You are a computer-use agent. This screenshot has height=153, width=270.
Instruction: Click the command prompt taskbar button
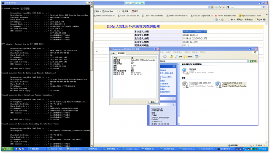click(x=226, y=149)
